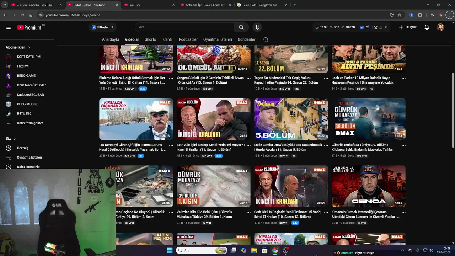The height and width of the screenshot is (256, 455).
Task: Search within channel using magnifier icon
Action: [x=266, y=39]
